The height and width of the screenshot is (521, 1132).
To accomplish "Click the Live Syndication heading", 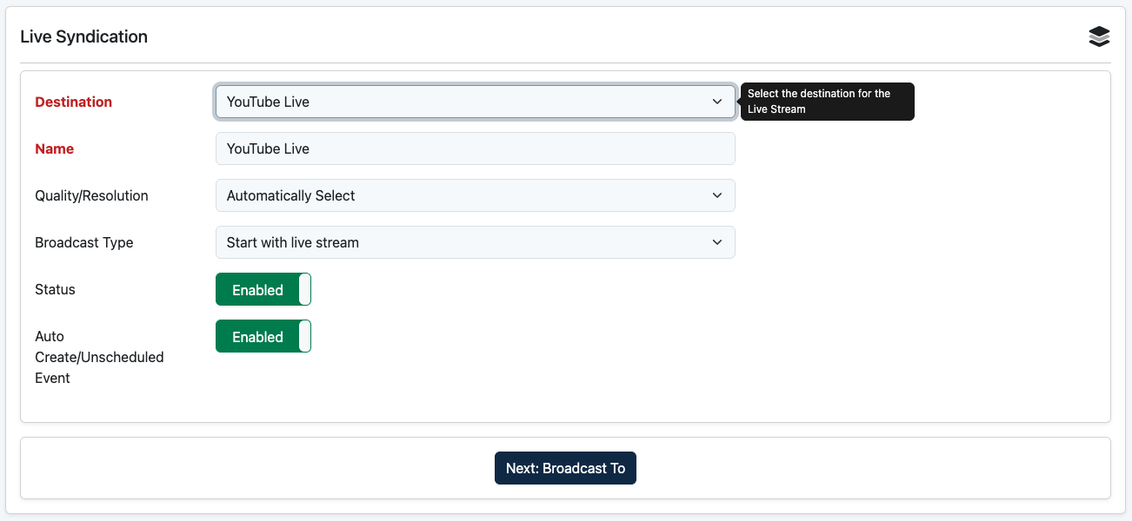I will tap(83, 36).
